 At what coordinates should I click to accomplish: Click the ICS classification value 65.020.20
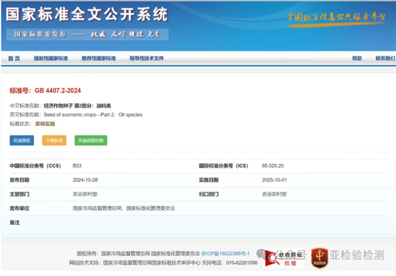pyautogui.click(x=273, y=165)
